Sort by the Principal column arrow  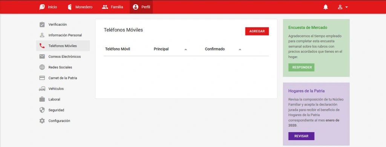pos(185,49)
